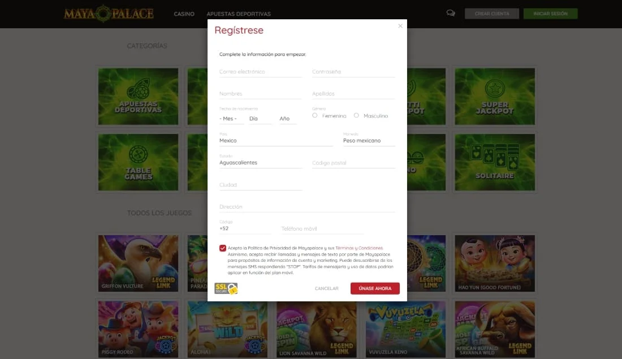Viewport: 622px width, 359px height.
Task: Click CANCELAR to dismiss the form
Action: (x=326, y=288)
